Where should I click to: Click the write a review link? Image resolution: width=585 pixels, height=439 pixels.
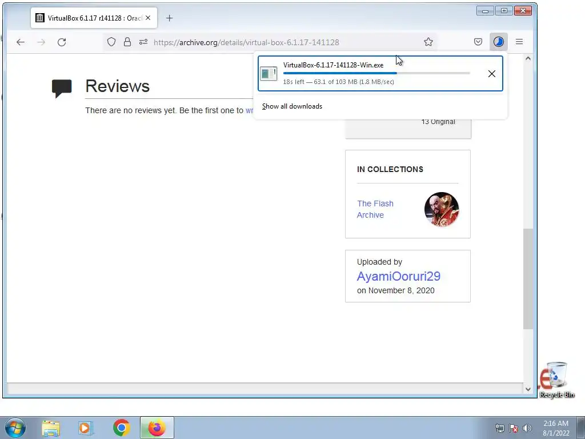249,110
